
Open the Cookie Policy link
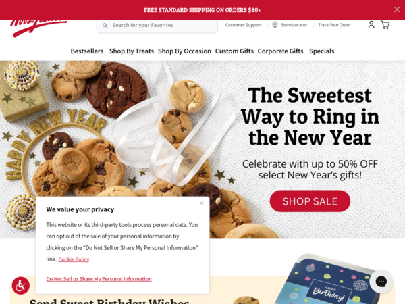click(x=74, y=259)
